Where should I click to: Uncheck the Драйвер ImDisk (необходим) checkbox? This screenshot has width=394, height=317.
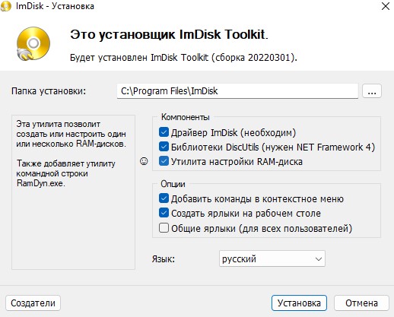pos(164,132)
